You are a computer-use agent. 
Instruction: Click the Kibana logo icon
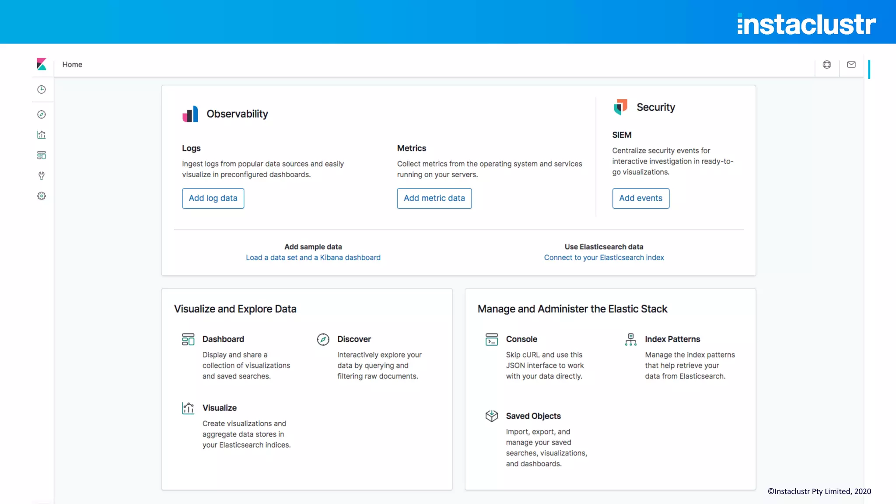click(x=42, y=64)
